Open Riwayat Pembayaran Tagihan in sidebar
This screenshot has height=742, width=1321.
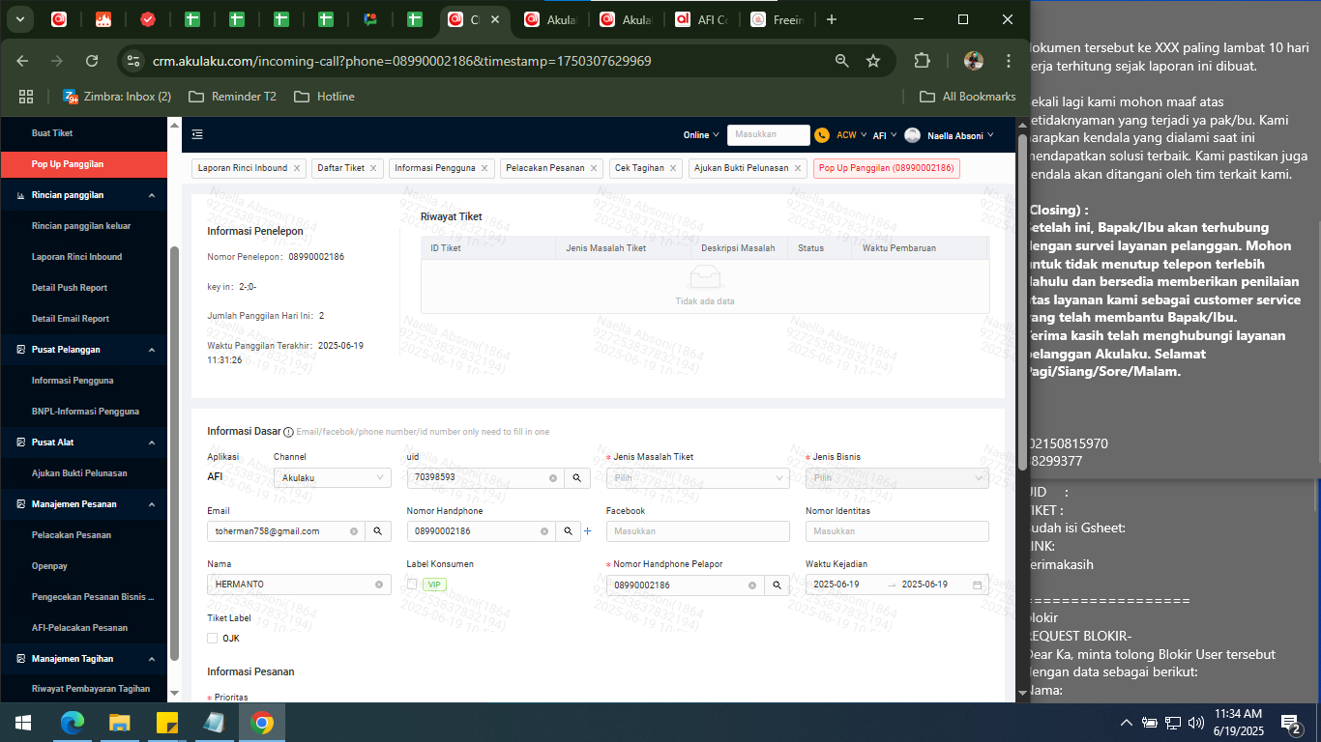(x=91, y=690)
